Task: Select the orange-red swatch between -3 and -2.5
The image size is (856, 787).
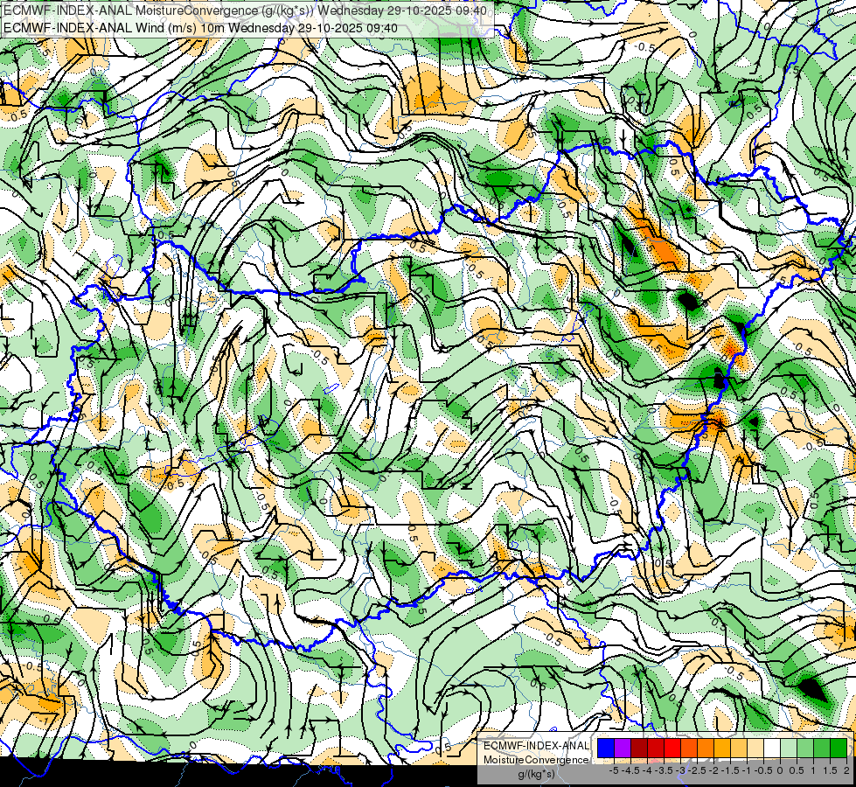Action: (689, 749)
